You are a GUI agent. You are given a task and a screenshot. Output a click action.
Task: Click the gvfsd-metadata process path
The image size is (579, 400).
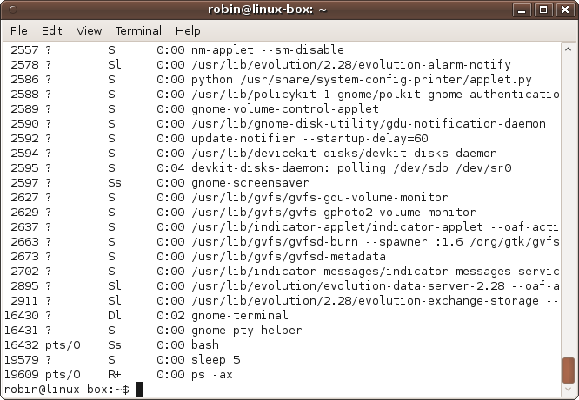289,256
